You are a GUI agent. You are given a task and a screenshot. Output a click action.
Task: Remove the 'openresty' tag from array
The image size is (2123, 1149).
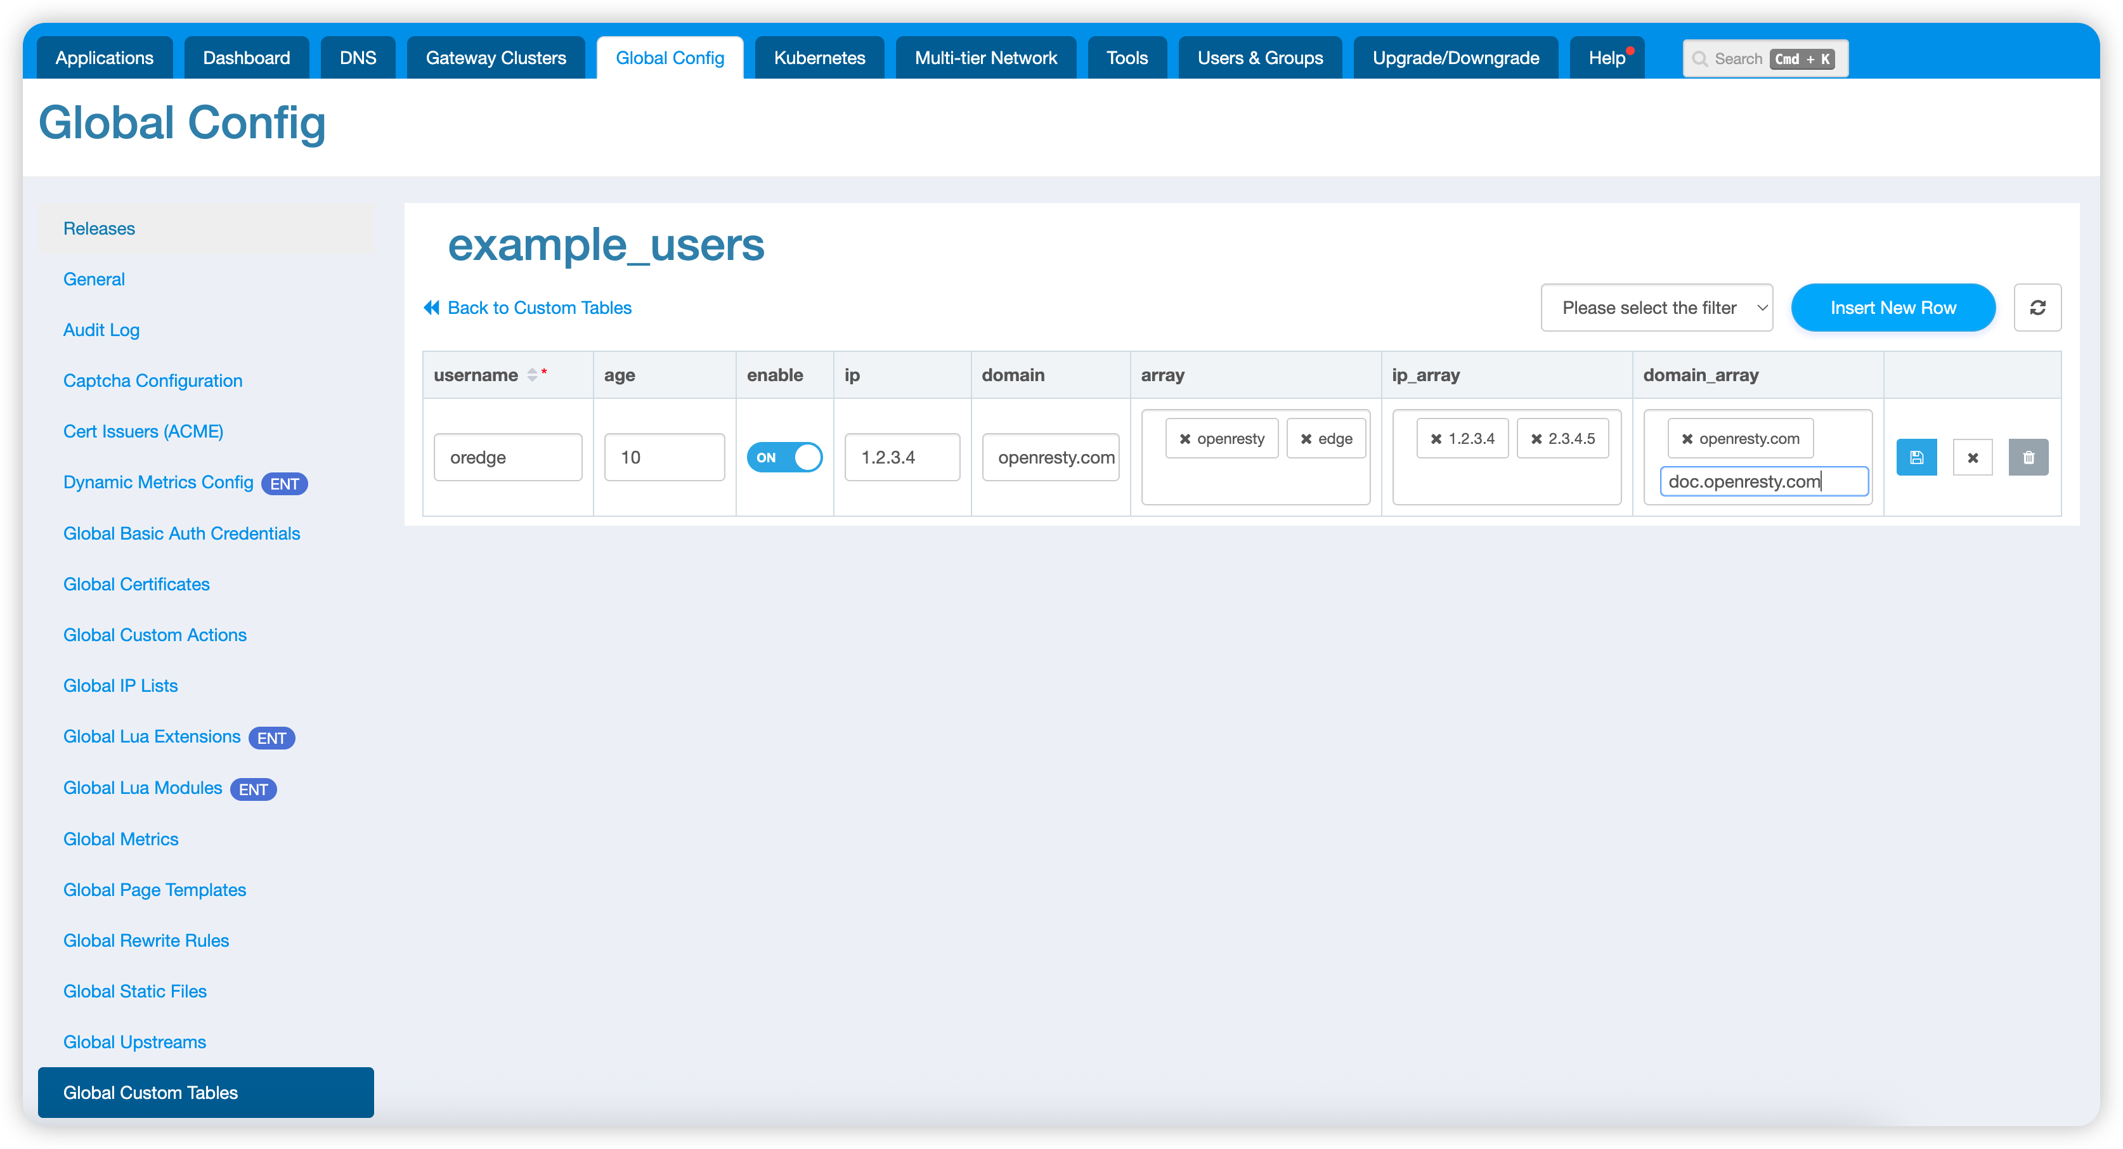click(x=1185, y=439)
